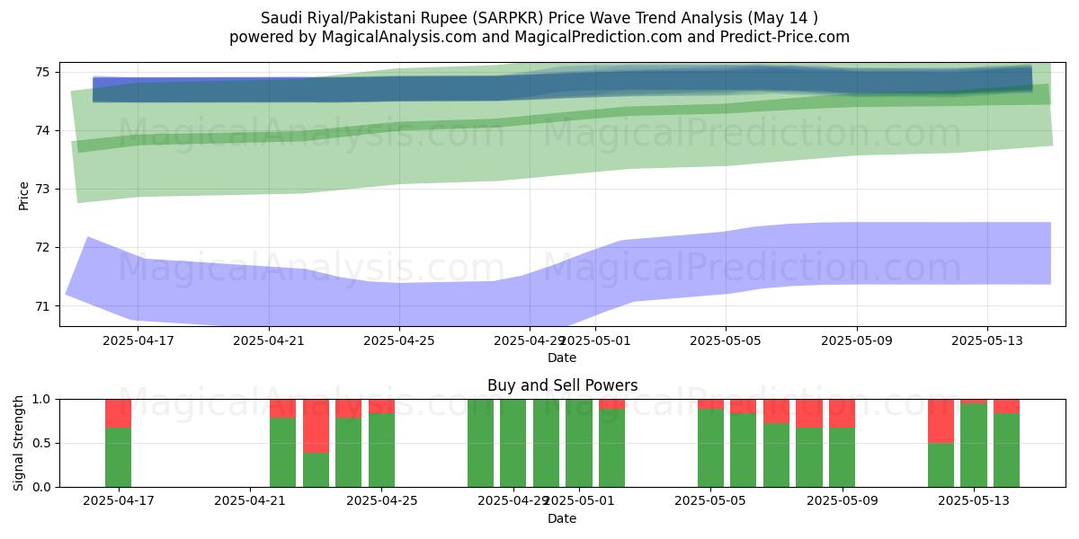
Task: Click 2025-05-05 tick label on bar chart
Action: pyautogui.click(x=711, y=501)
